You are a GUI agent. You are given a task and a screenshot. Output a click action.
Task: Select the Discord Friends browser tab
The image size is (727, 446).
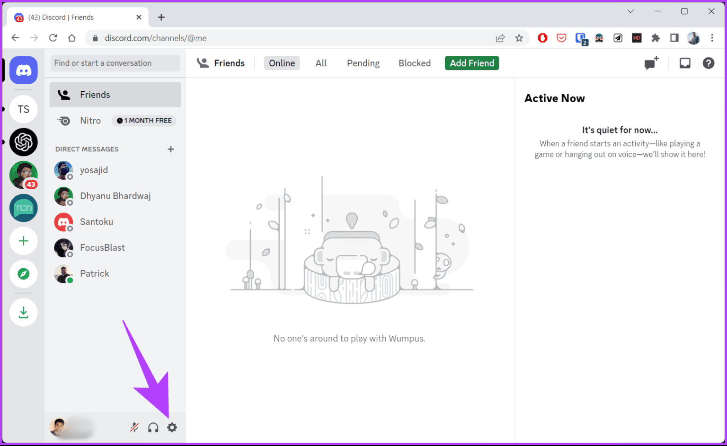(x=78, y=17)
